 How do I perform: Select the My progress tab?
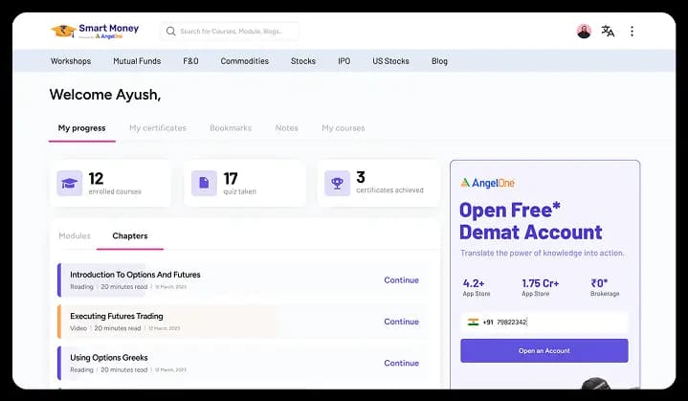[82, 128]
